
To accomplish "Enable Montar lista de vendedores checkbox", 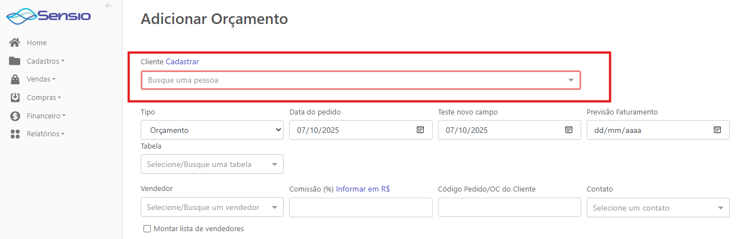I will (147, 228).
